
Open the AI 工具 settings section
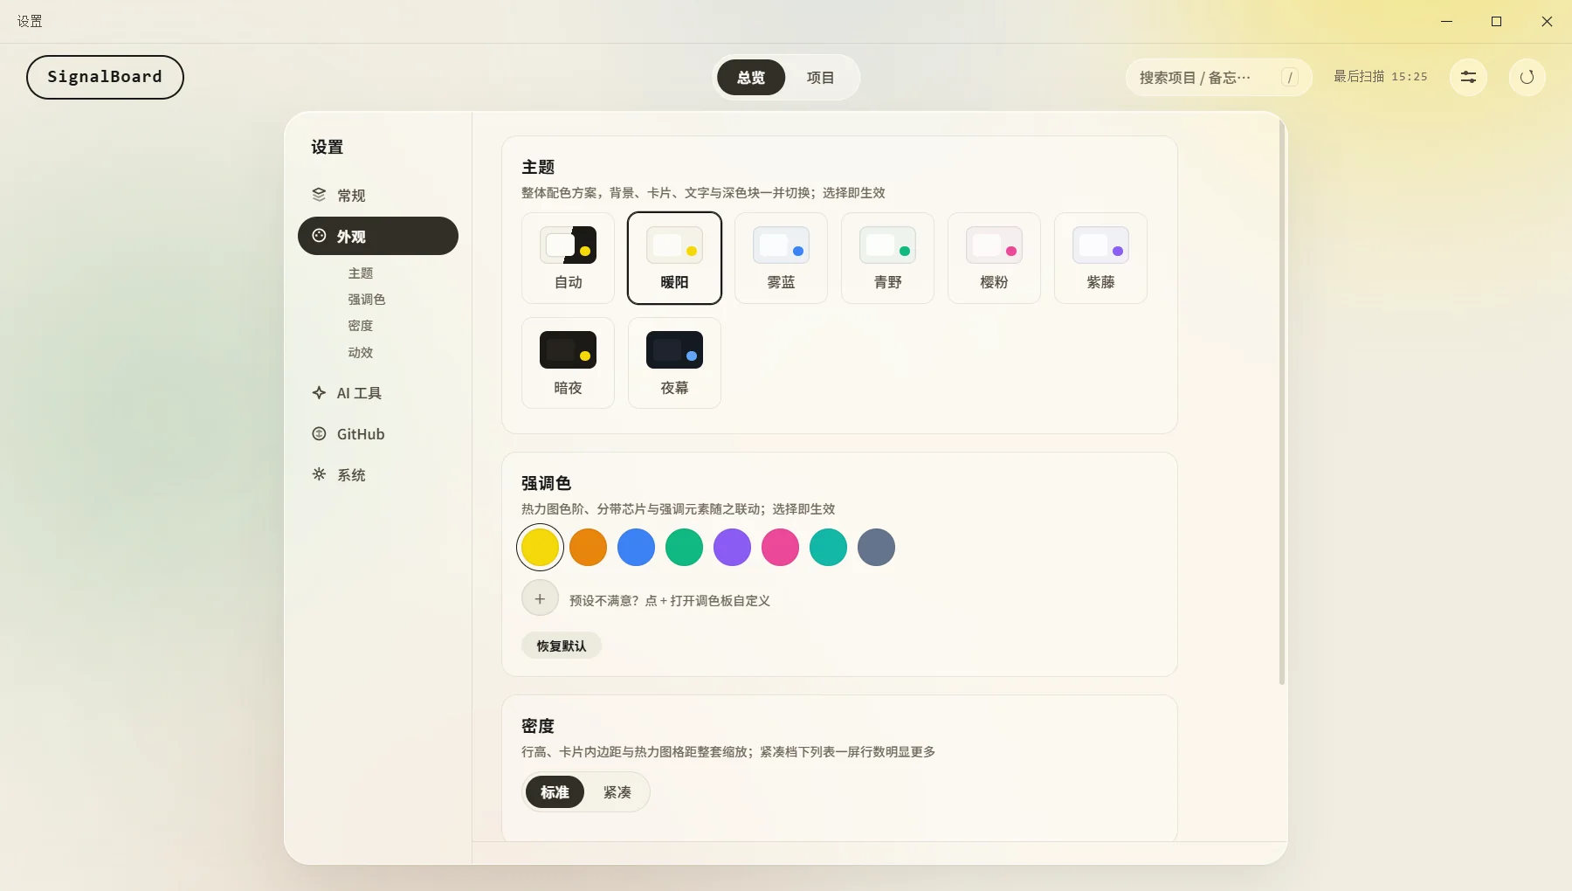[378, 393]
